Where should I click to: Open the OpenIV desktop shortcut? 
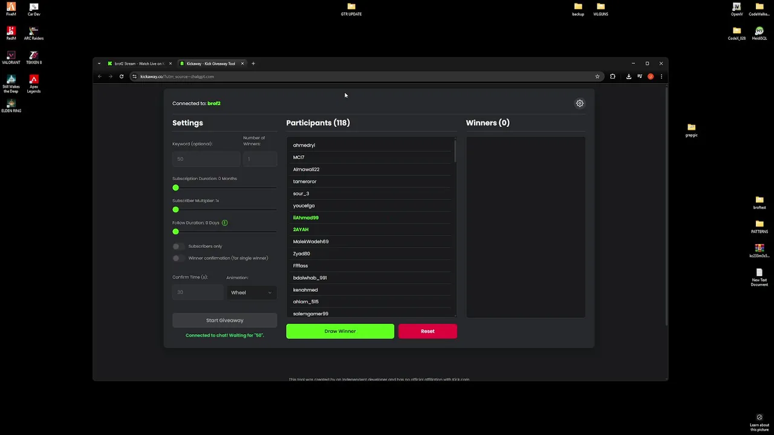pyautogui.click(x=737, y=9)
